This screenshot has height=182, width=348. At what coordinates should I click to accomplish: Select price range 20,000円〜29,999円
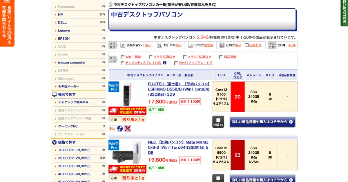74,158
